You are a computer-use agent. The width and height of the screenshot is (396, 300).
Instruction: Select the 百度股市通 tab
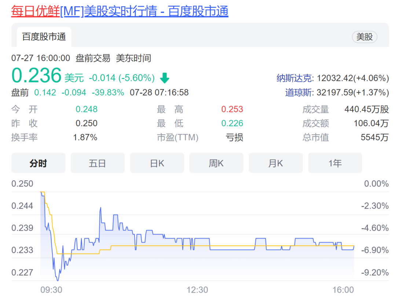44,37
